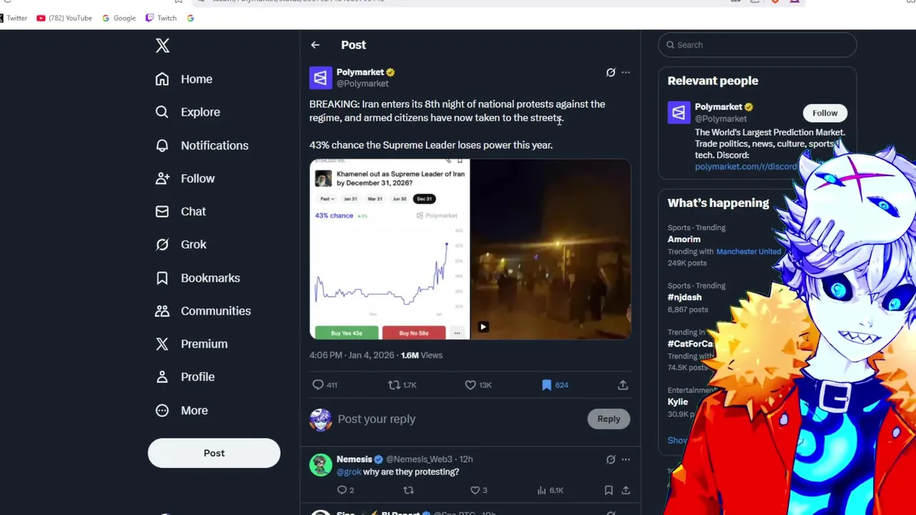Follow Polymarket in Relevant people
916x515 pixels.
(x=824, y=113)
